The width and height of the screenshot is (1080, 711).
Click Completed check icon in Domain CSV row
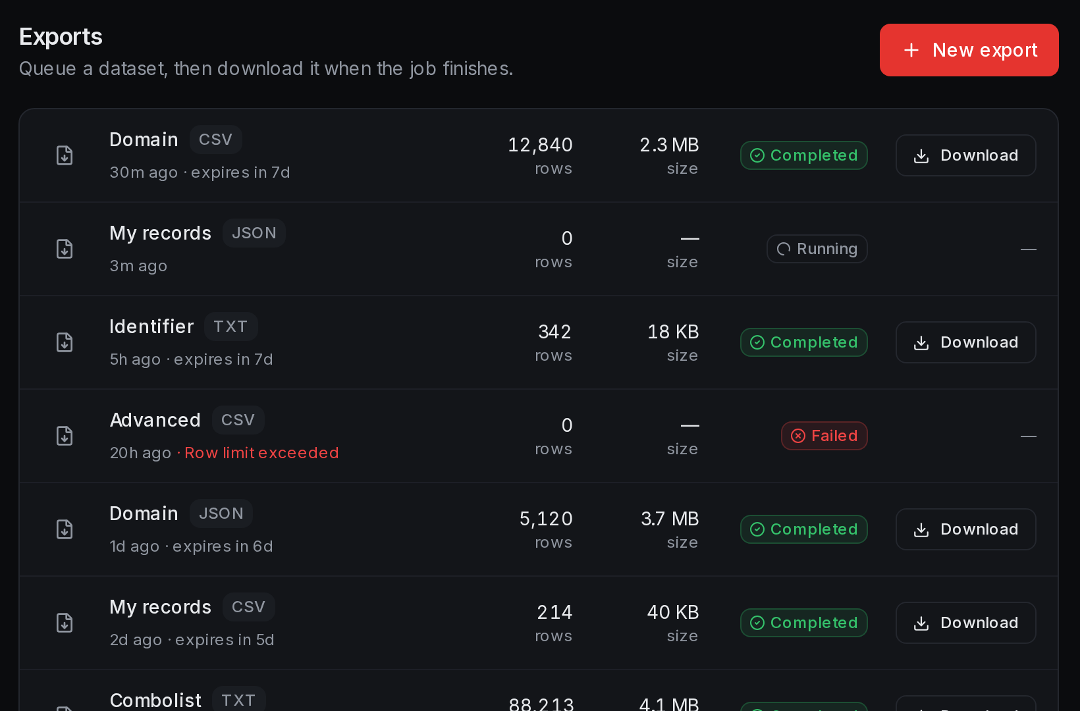click(757, 155)
